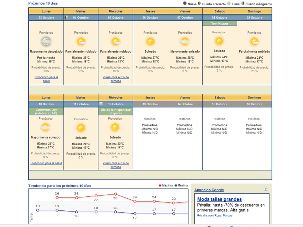The height and width of the screenshot is (227, 303).
Task: Click Viernes 07 Octubre mostly sunny icon
Action: [185, 42]
